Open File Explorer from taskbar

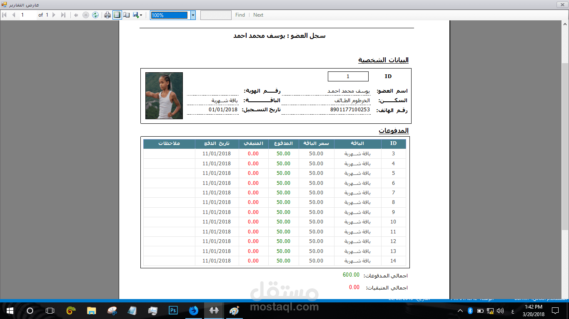(x=92, y=310)
